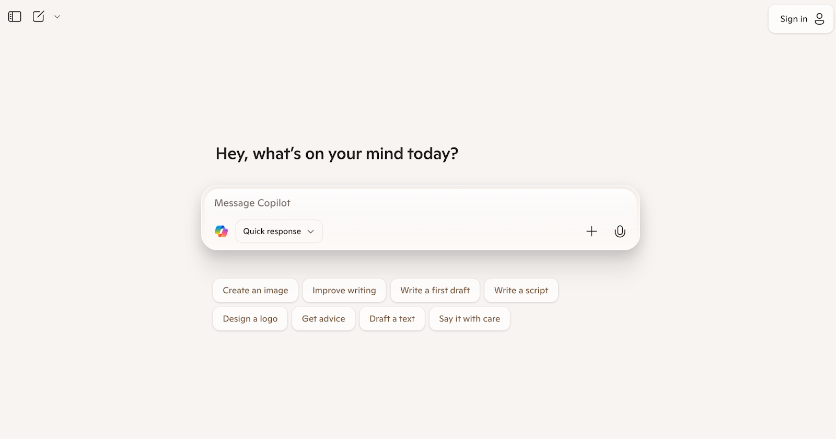Choose the Say it with care chip
The image size is (836, 439).
pyautogui.click(x=470, y=319)
